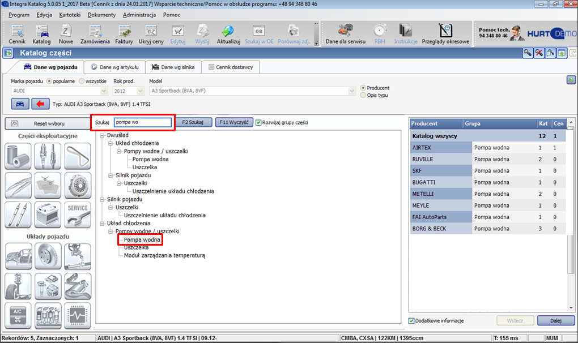Select the popularne radio button
This screenshot has height=343, width=578.
[49, 81]
